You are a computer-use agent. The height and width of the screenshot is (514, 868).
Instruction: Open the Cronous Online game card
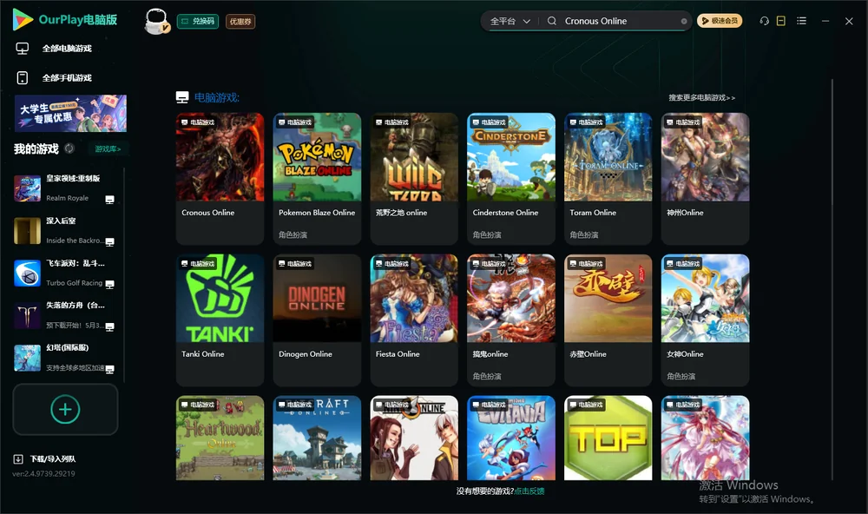tap(220, 178)
